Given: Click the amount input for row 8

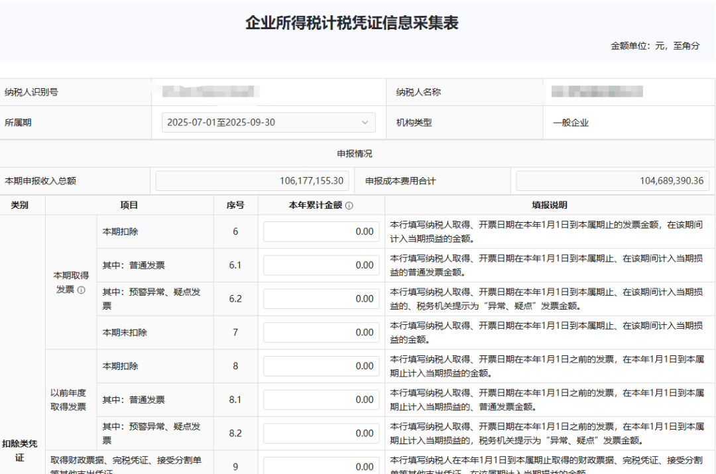Looking at the screenshot, I should (x=322, y=366).
